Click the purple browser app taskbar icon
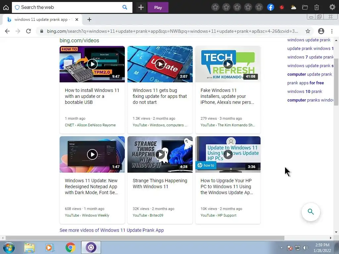Viewport: 339px width, 254px height. tap(91, 247)
